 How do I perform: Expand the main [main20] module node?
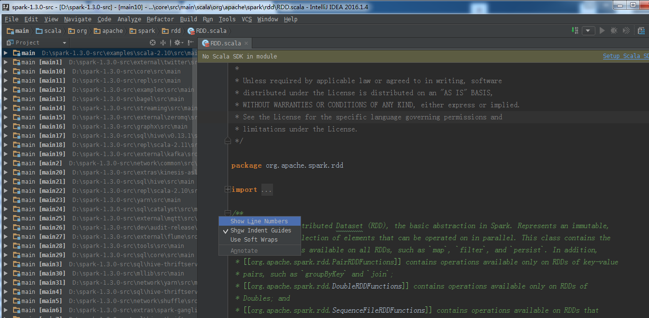(x=6, y=173)
